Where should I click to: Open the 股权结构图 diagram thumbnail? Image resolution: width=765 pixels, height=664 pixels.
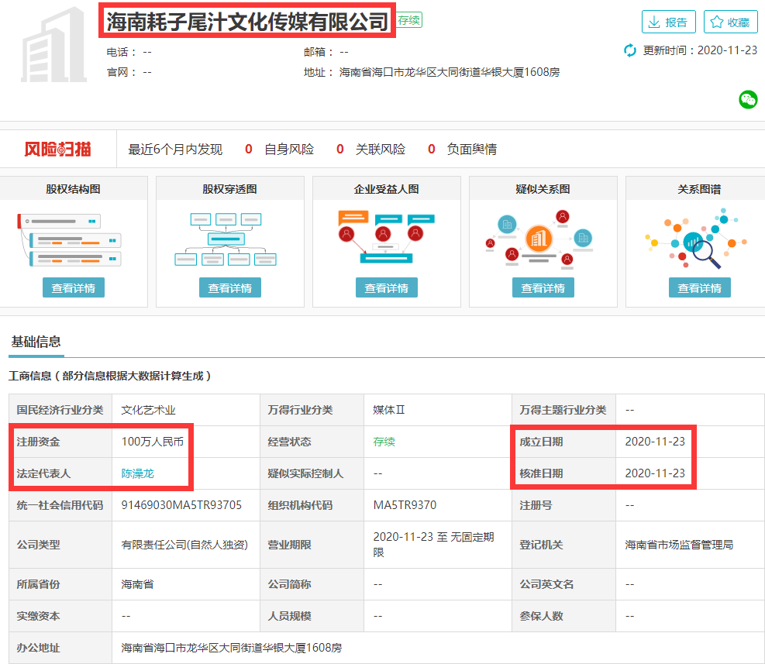tap(73, 238)
